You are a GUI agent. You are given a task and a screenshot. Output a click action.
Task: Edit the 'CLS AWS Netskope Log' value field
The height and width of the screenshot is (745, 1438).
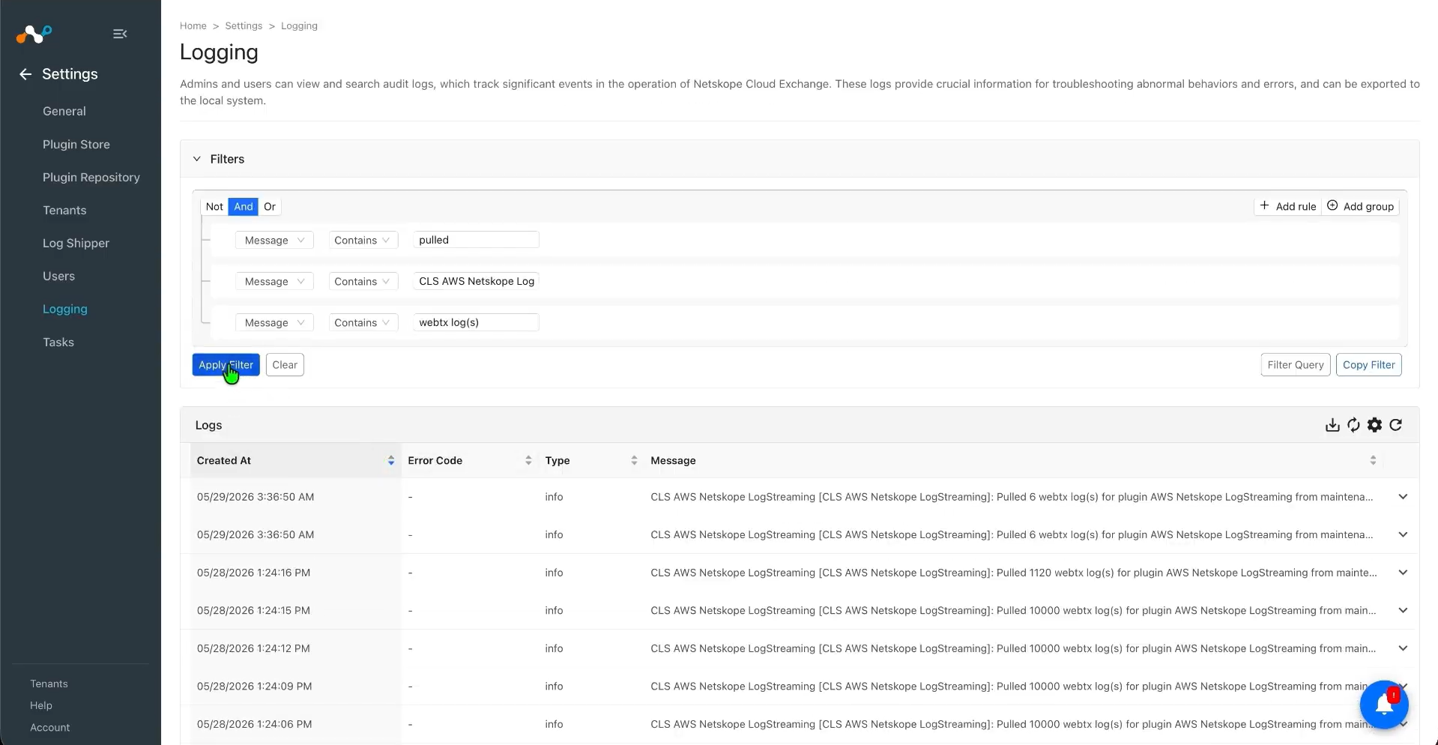(476, 282)
